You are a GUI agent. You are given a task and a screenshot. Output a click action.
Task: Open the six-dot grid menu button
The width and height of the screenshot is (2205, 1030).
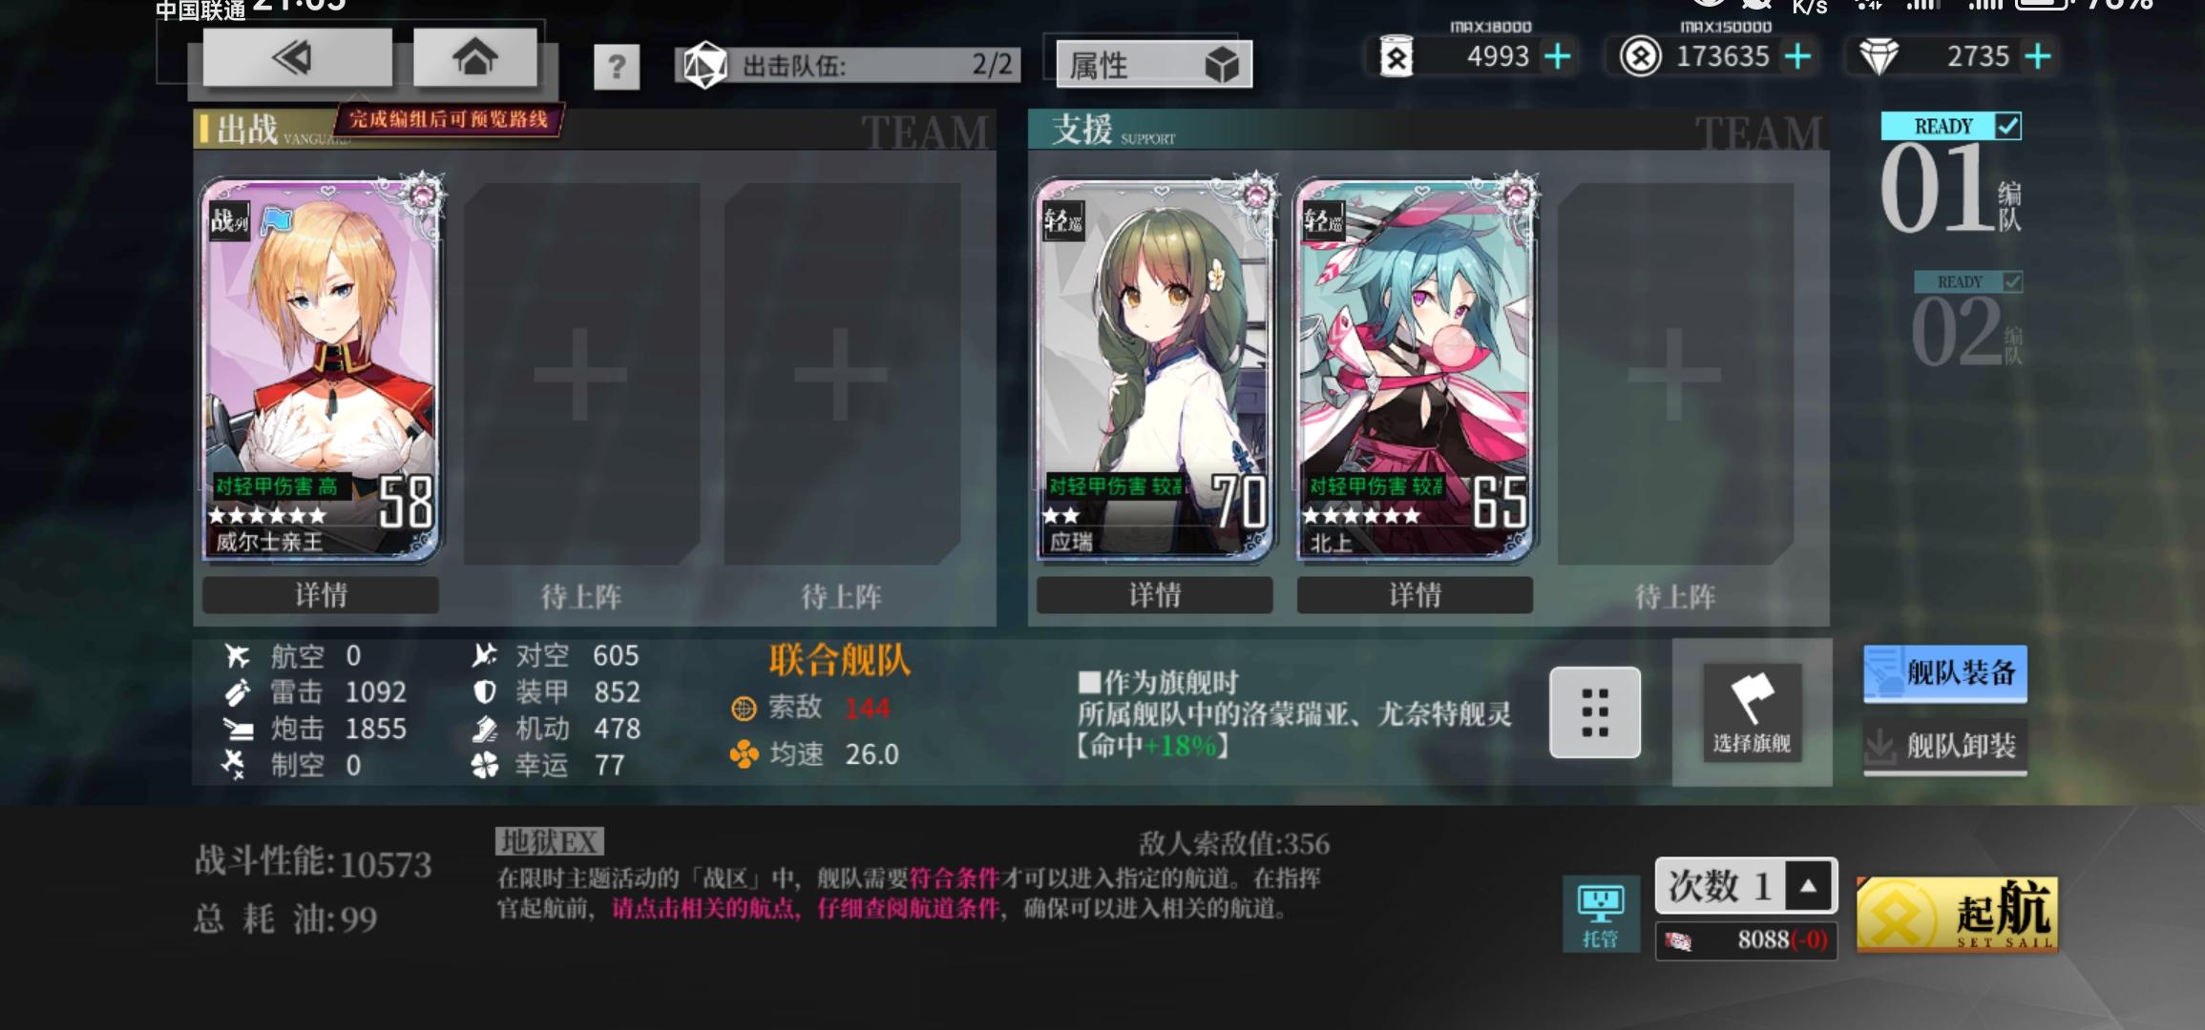pyautogui.click(x=1595, y=712)
